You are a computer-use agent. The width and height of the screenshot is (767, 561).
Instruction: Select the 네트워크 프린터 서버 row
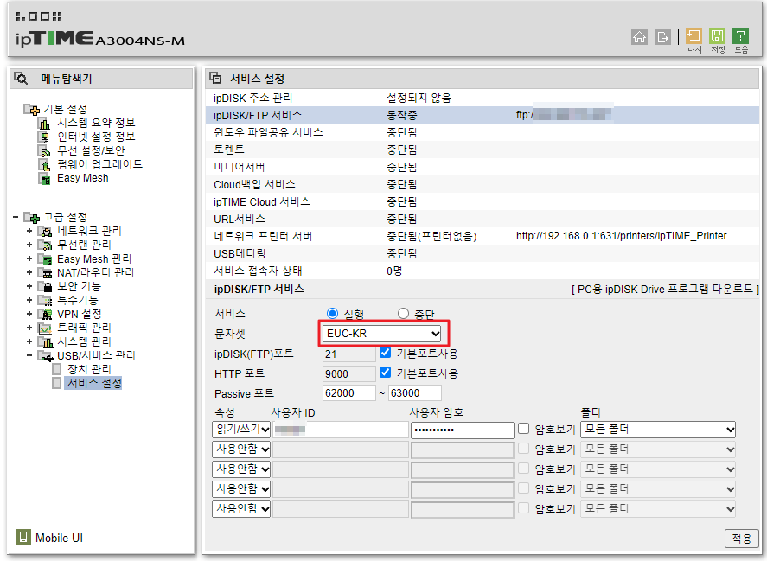483,236
